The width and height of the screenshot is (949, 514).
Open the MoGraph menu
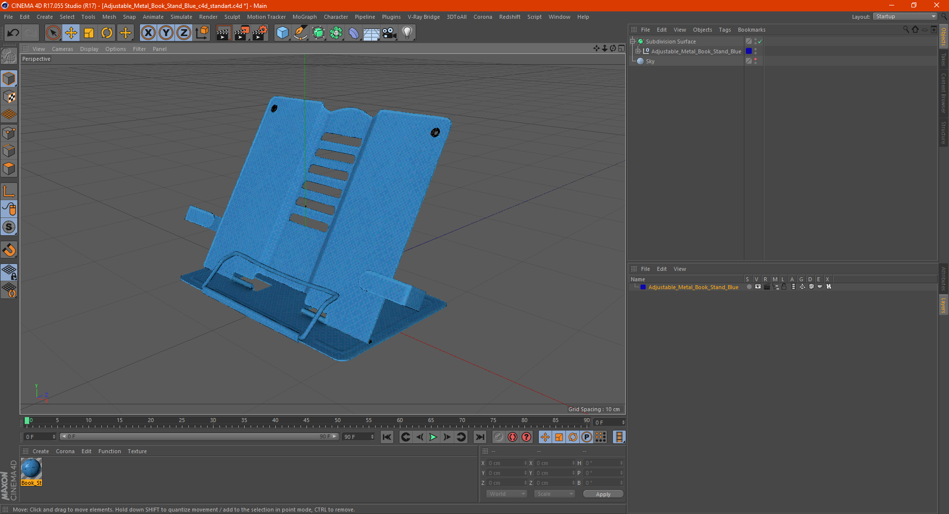[304, 17]
